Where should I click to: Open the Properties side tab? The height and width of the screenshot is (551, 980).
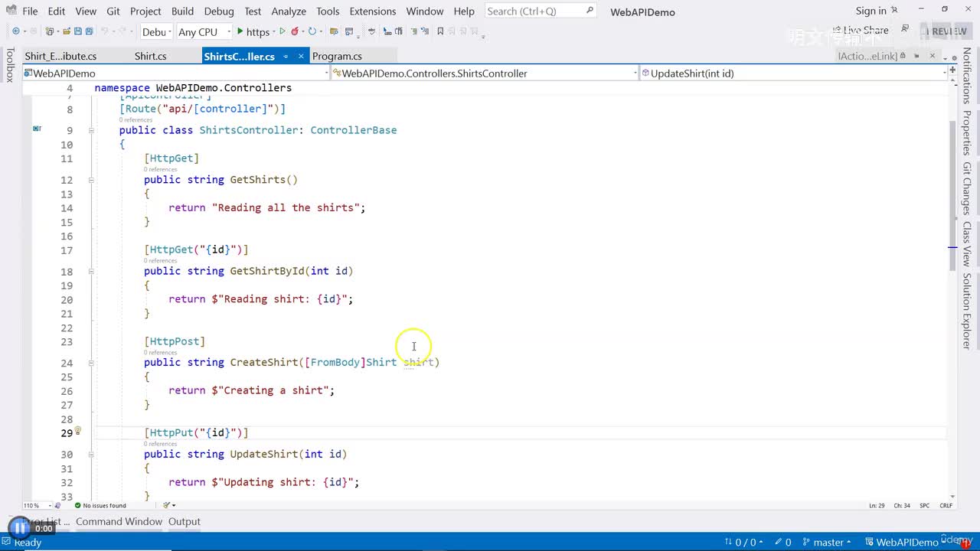pyautogui.click(x=967, y=133)
